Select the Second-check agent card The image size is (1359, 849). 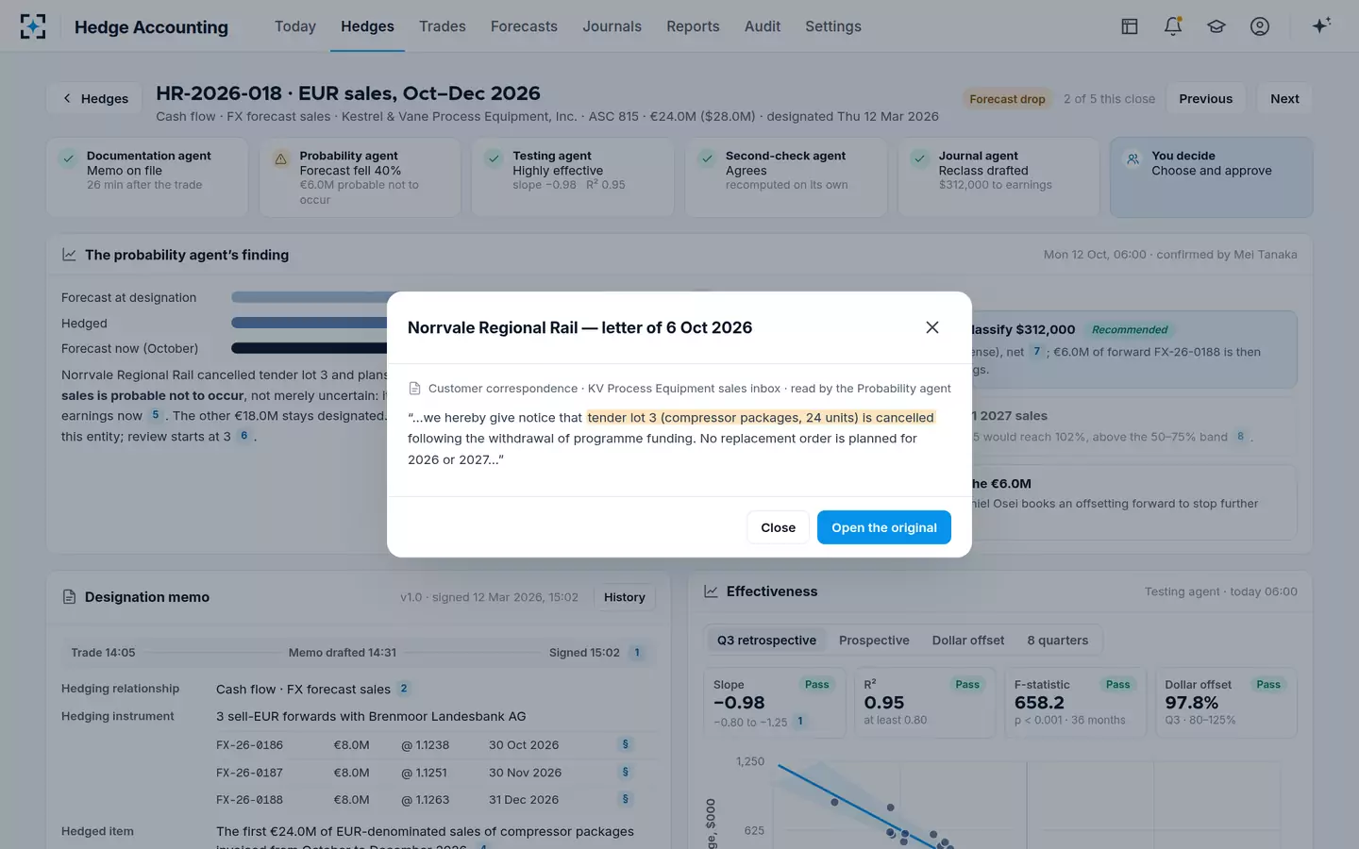tap(786, 177)
